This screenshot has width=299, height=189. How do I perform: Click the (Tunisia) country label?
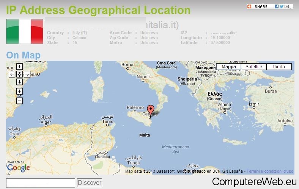[102, 157]
